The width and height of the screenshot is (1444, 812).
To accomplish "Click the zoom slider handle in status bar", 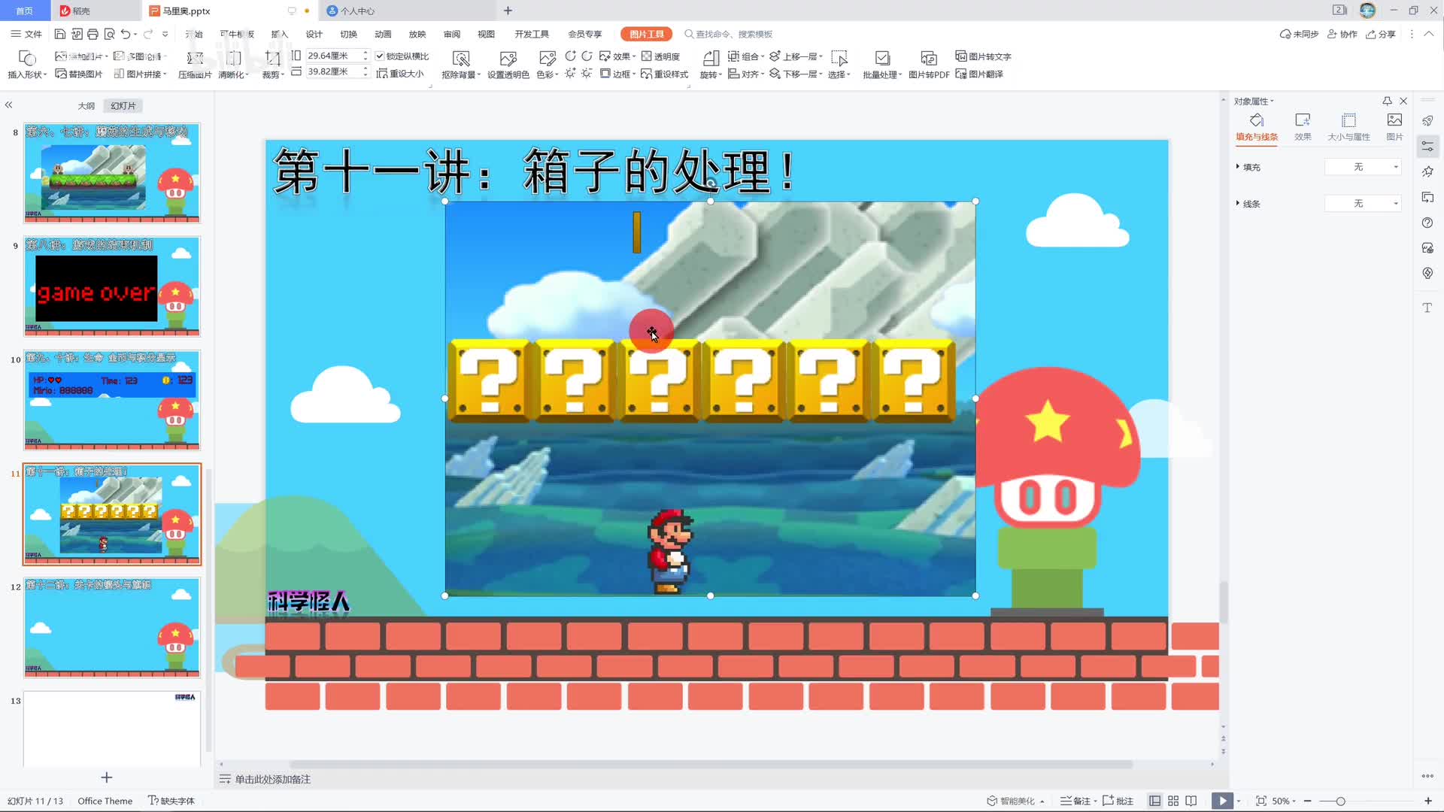I will [x=1340, y=801].
